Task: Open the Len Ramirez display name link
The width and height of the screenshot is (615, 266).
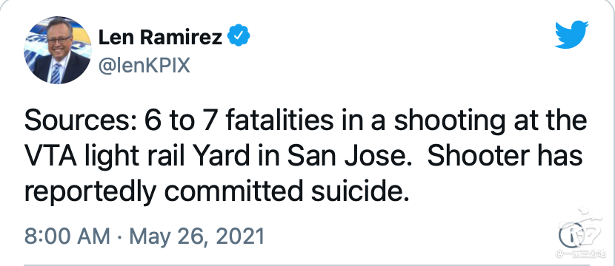Action: click(x=160, y=36)
